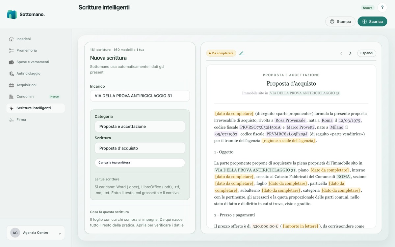Expand the Agenzia Centro account chevron
This screenshot has width=395, height=247.
tap(60, 233)
